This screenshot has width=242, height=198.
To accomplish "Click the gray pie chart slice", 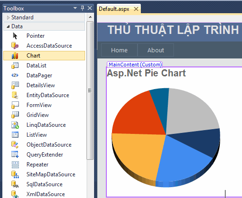I will tap(190, 112).
